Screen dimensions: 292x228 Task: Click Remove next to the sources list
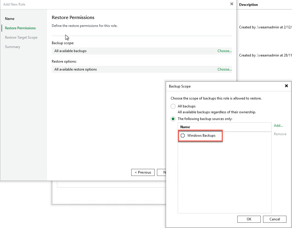[x=280, y=134]
